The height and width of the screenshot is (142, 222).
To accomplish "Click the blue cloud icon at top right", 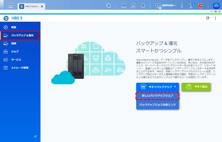I will tap(216, 6).
